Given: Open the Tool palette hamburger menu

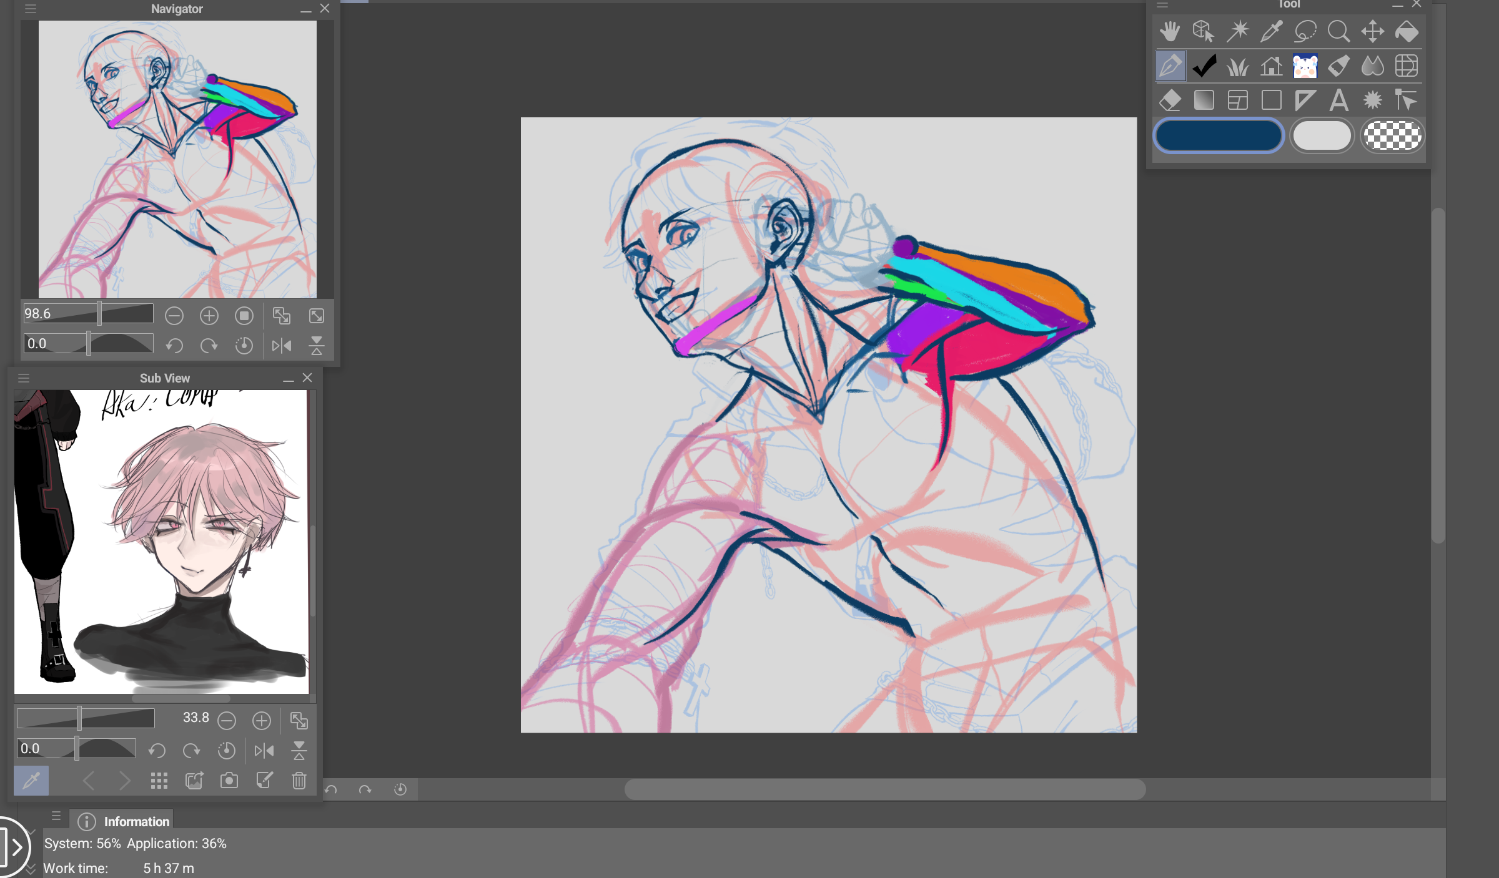Looking at the screenshot, I should pos(1162,5).
